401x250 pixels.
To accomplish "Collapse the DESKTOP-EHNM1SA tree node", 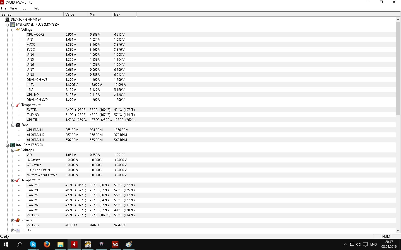I will (2, 20).
